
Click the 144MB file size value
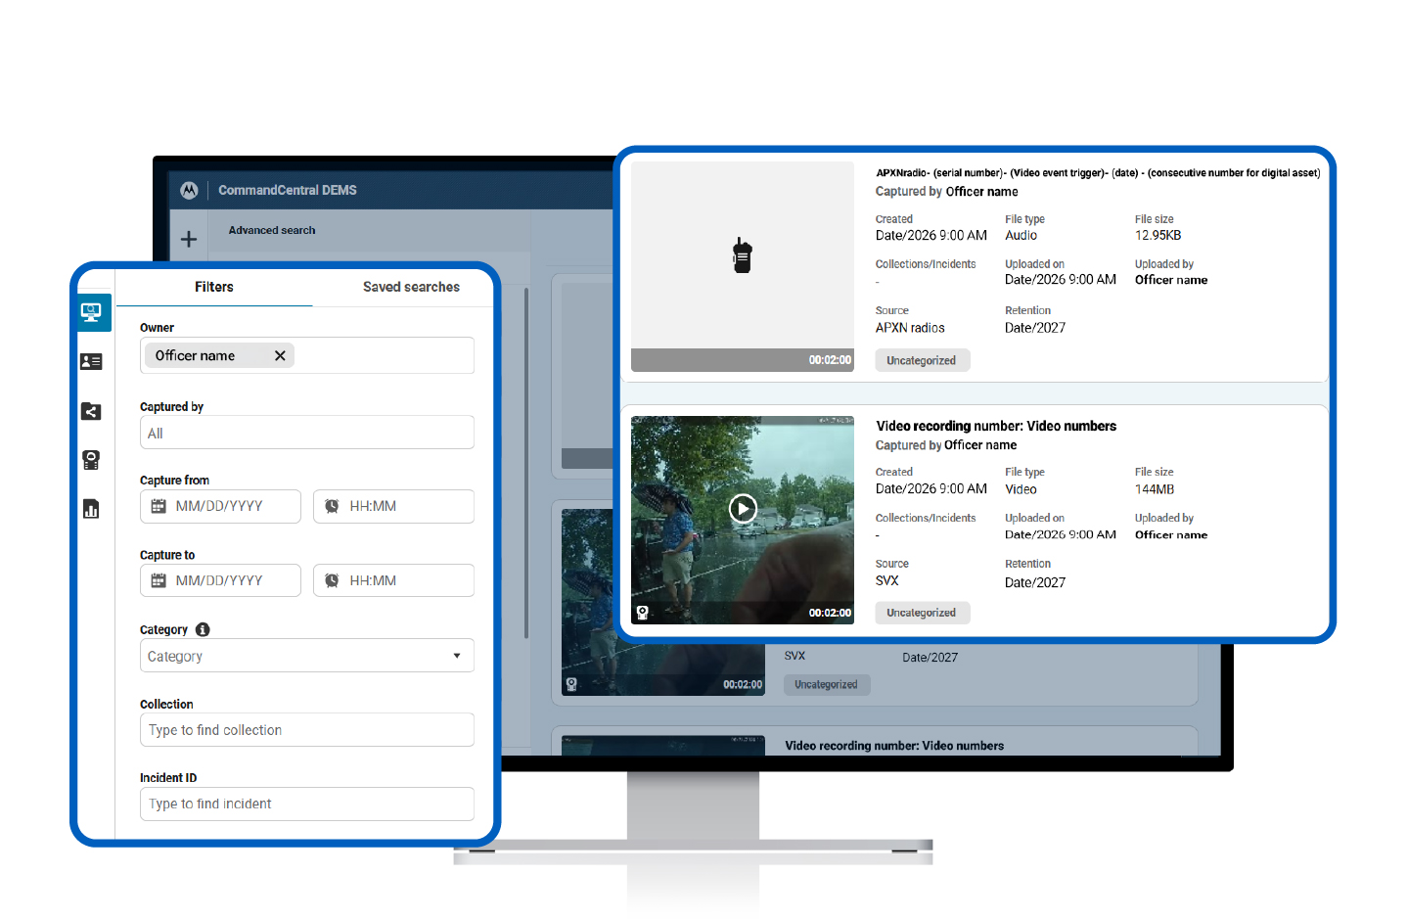pos(1155,489)
